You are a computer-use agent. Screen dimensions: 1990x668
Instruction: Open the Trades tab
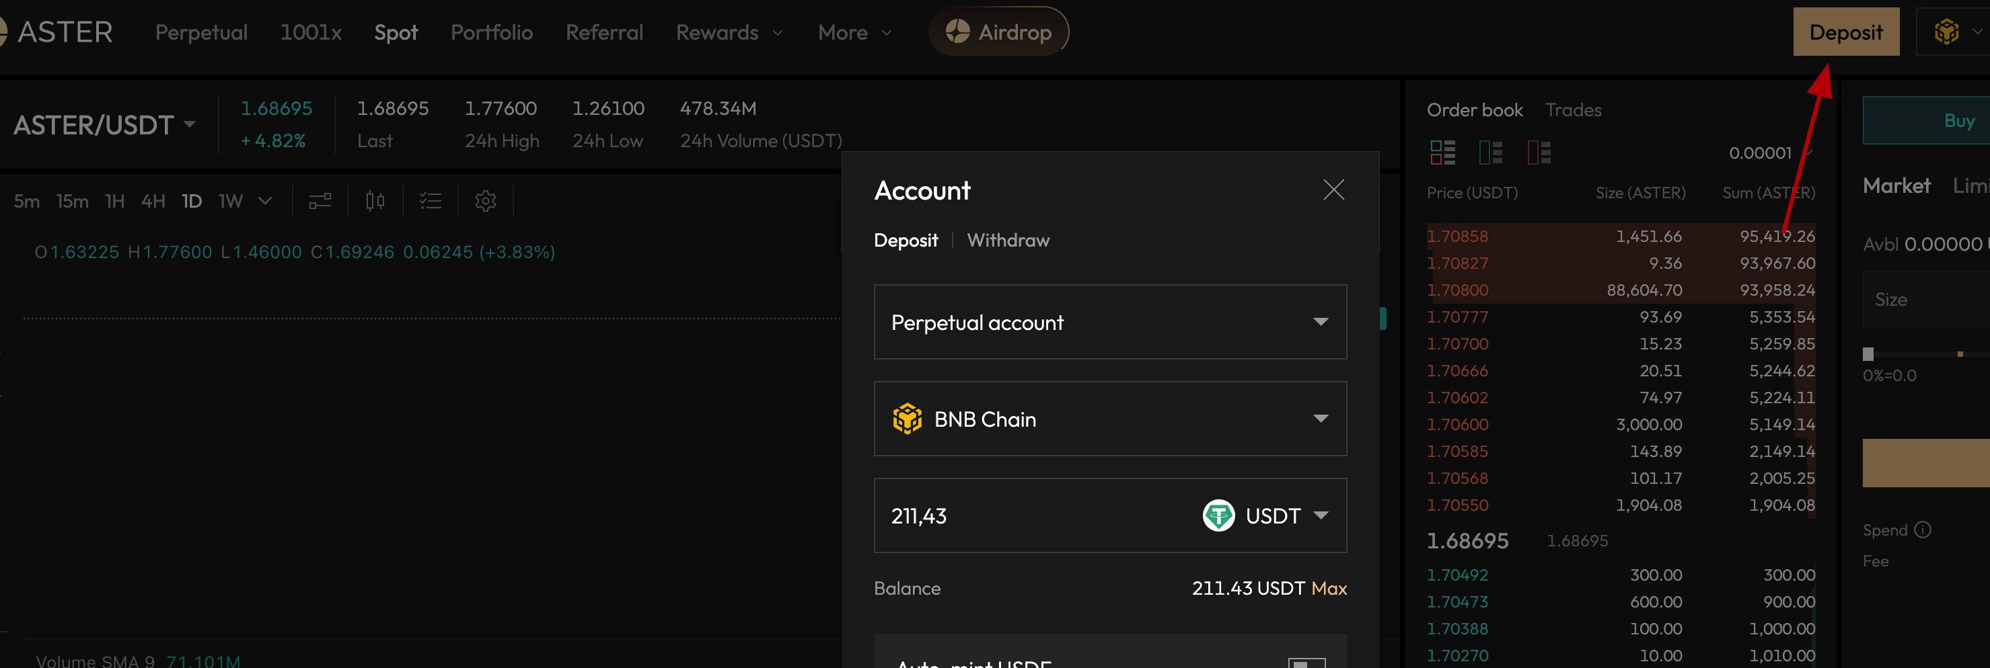(x=1573, y=110)
